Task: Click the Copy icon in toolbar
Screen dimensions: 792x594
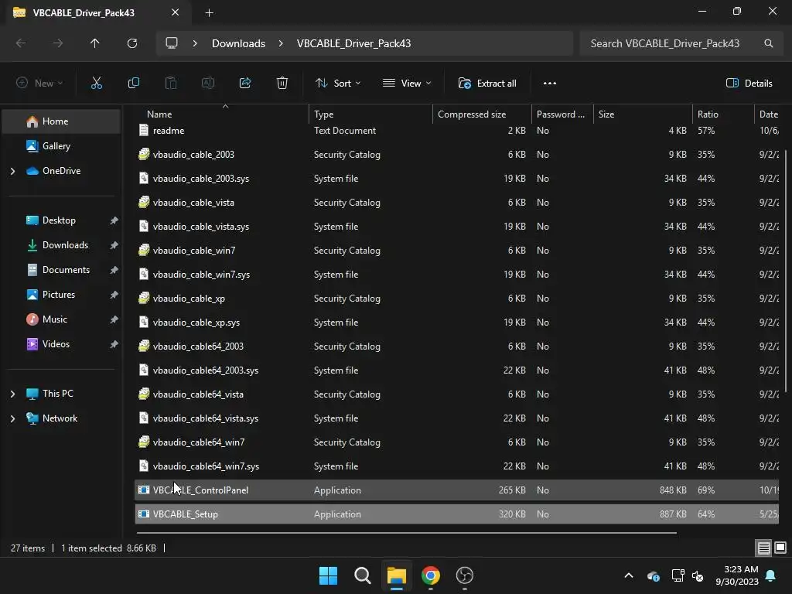Action: 133,84
